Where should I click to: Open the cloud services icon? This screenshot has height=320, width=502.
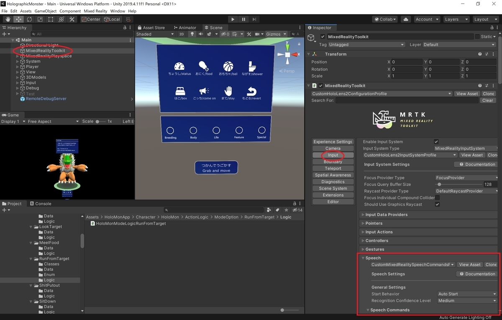[x=405, y=19]
